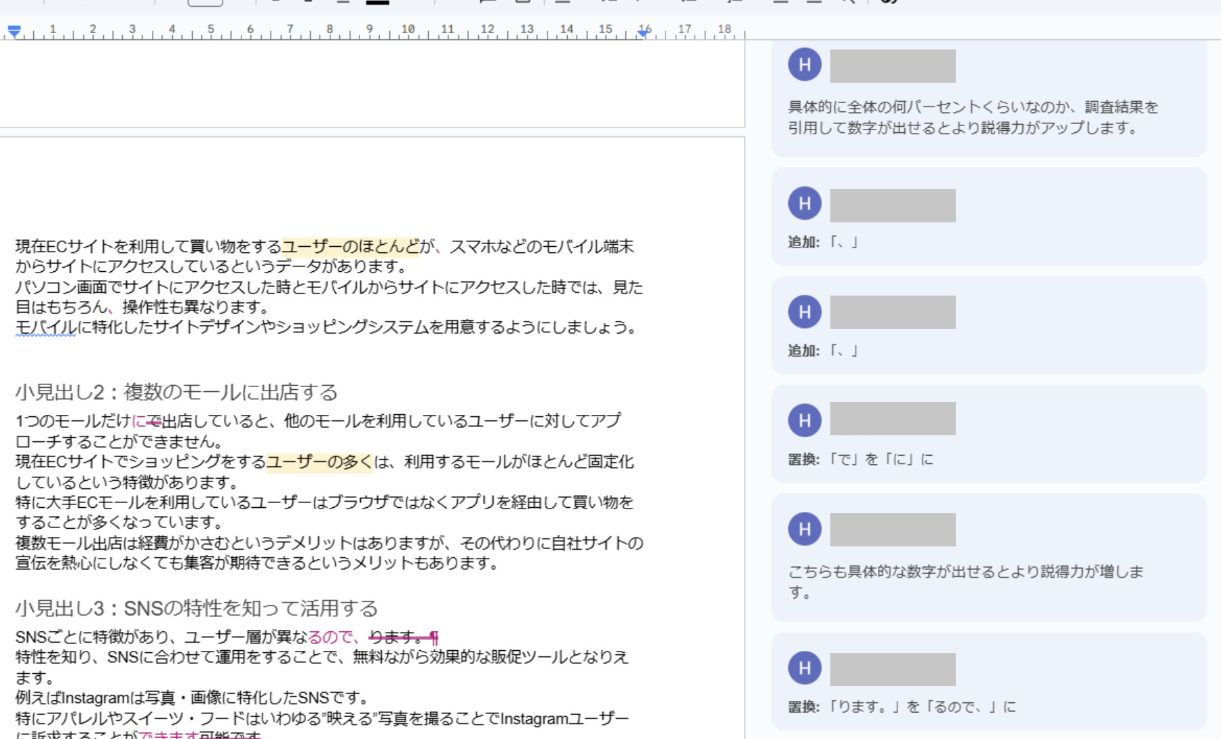Click heading 小見出し2:複数のモールに出店する
This screenshot has height=739, width=1221.
pyautogui.click(x=176, y=393)
